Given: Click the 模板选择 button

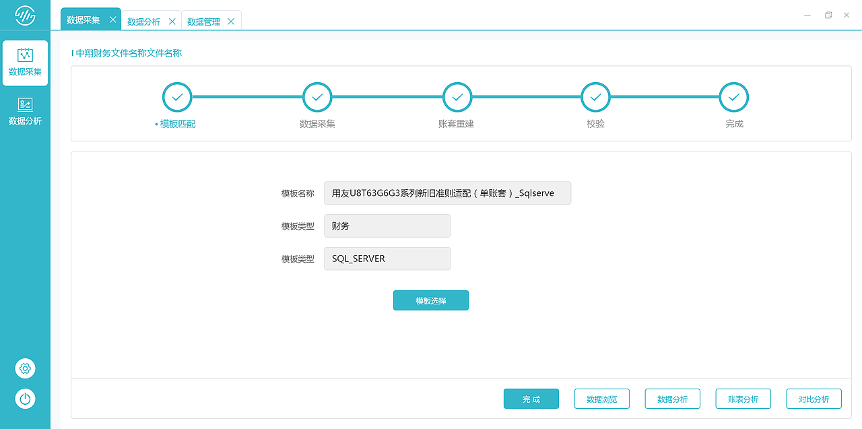Looking at the screenshot, I should 431,300.
